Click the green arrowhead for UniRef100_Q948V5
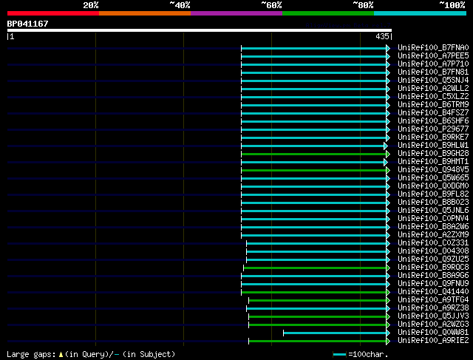The image size is (473, 360). pos(388,171)
